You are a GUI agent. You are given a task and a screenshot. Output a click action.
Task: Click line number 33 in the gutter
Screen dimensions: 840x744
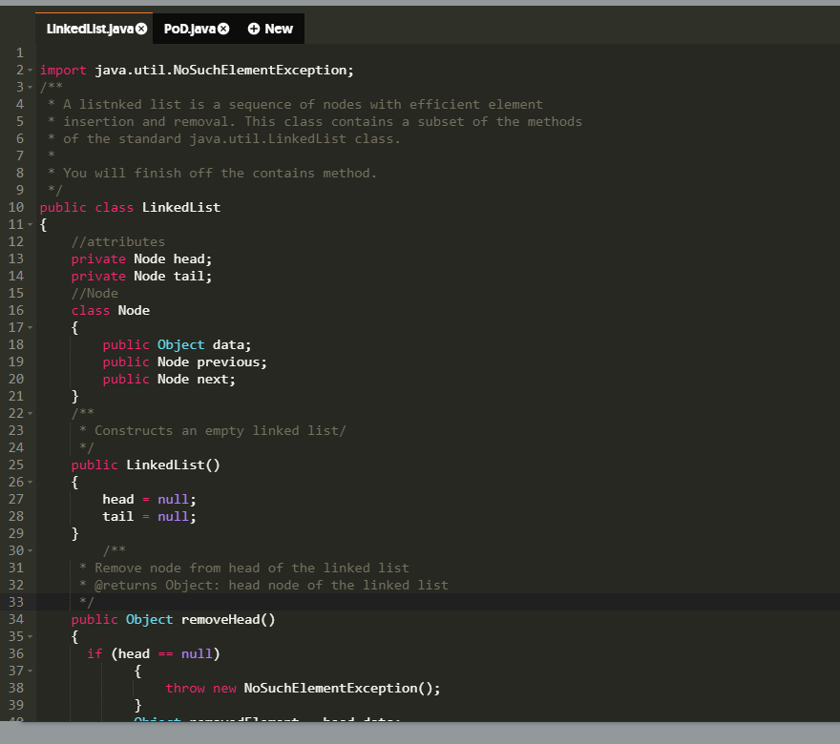[x=16, y=602]
